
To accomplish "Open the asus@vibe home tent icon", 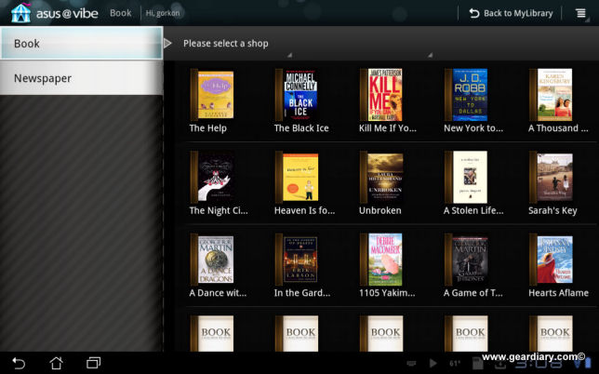I will click(20, 13).
